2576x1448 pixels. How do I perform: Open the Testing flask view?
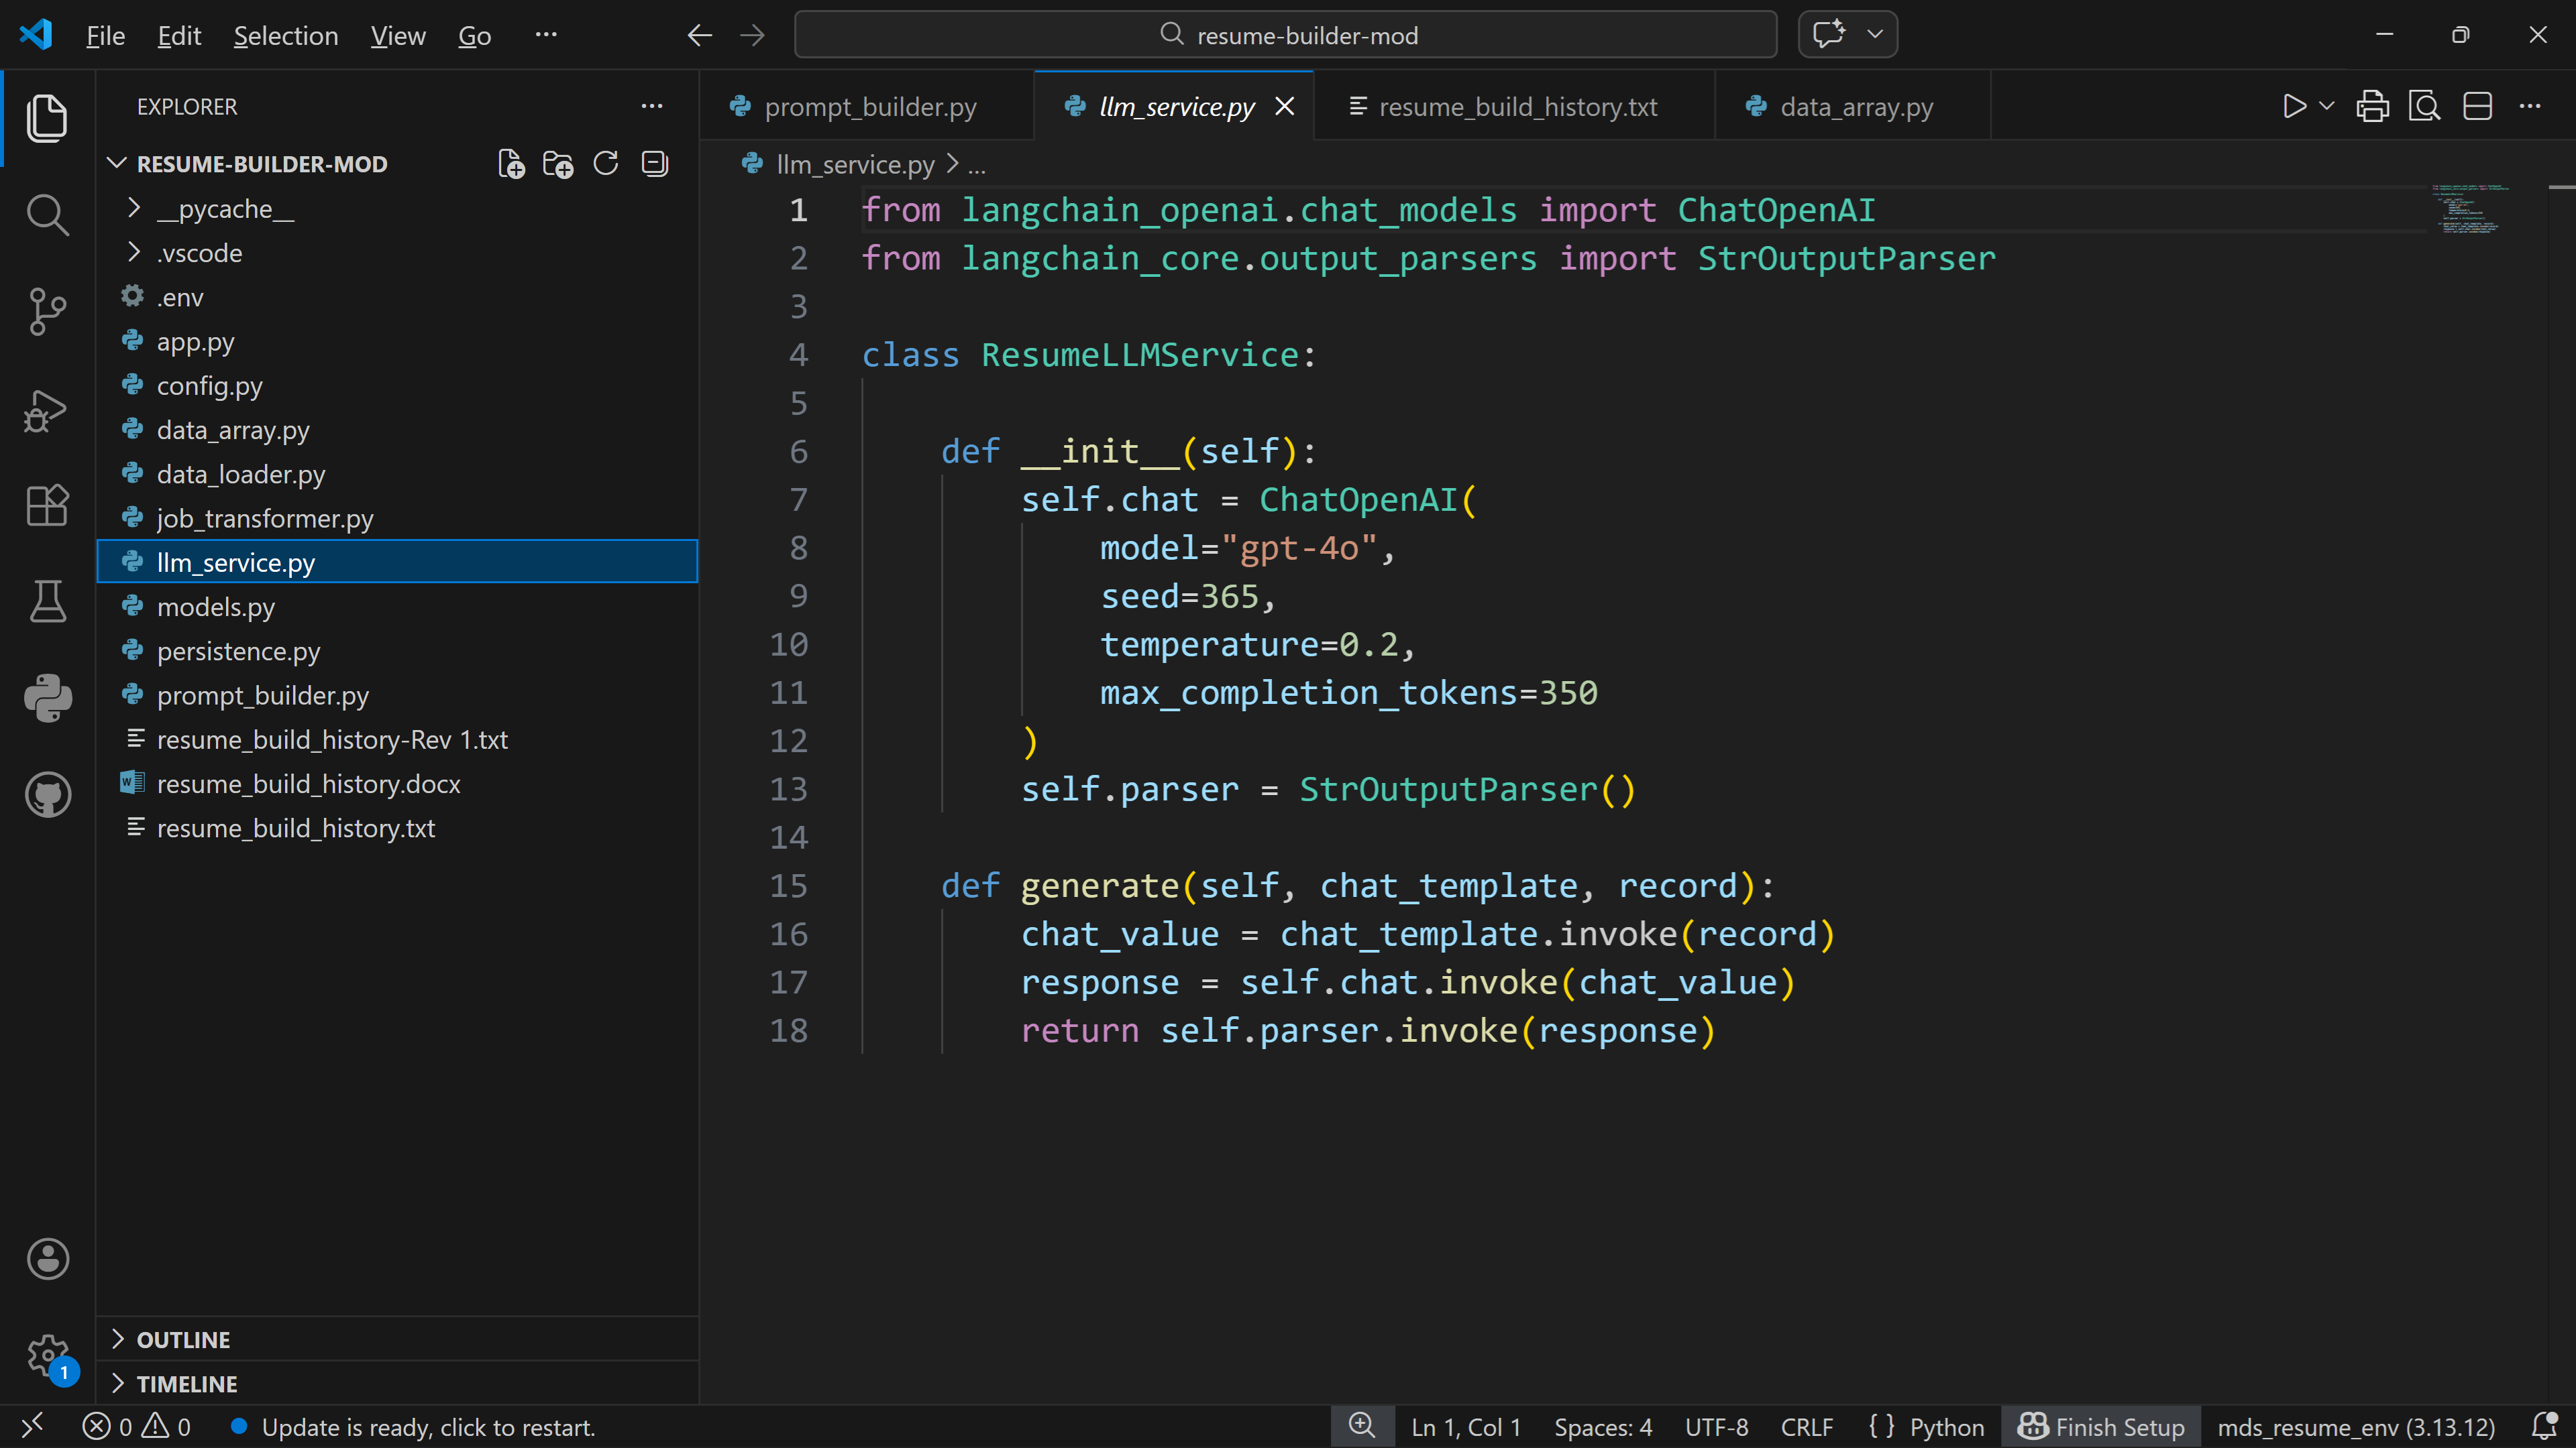pyautogui.click(x=47, y=601)
